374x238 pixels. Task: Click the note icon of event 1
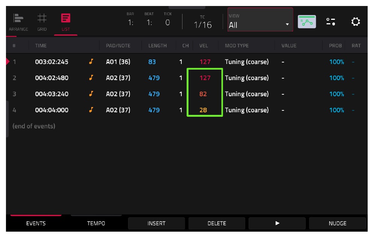click(x=91, y=62)
